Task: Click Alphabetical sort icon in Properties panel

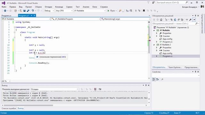Action: [158, 79]
